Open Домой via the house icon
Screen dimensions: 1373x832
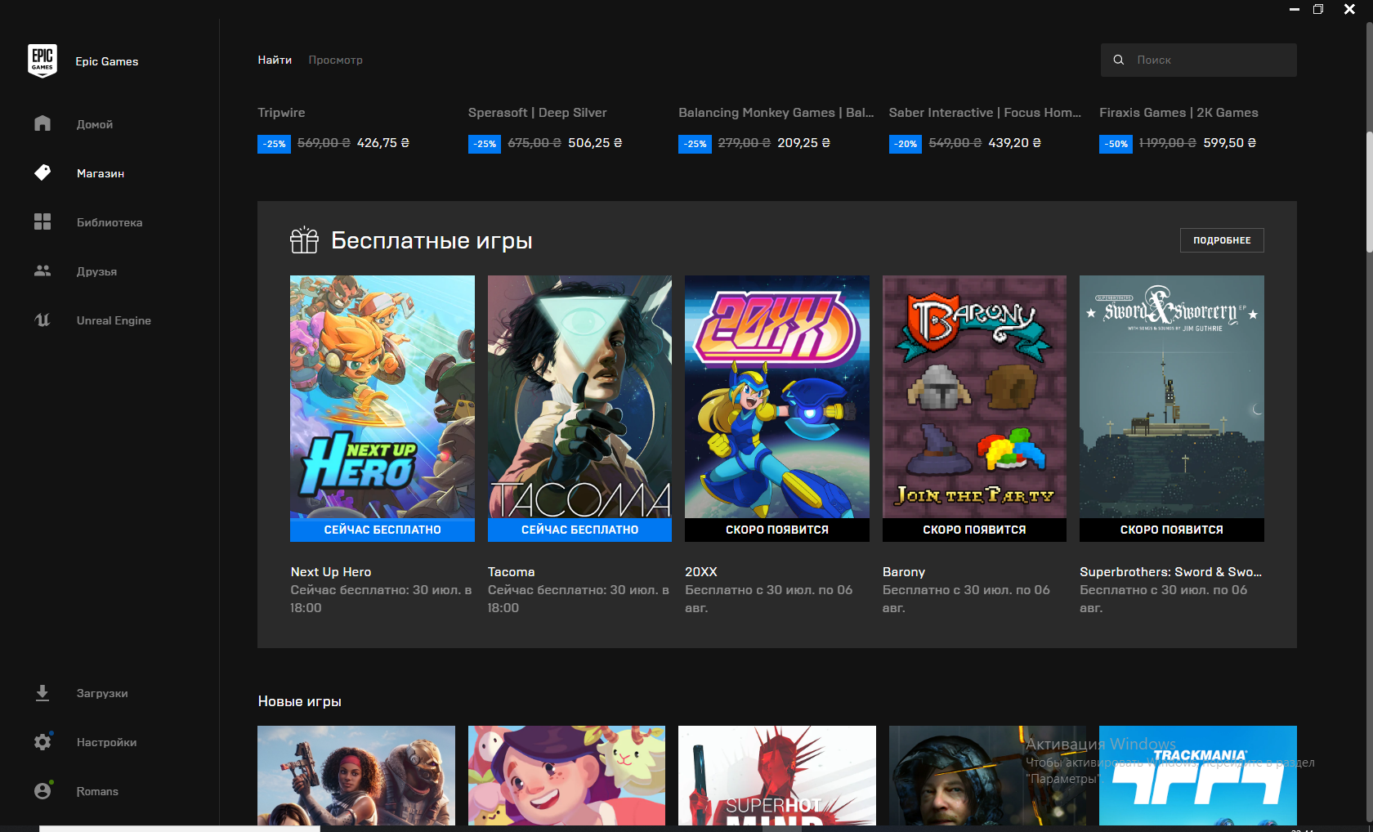42,123
